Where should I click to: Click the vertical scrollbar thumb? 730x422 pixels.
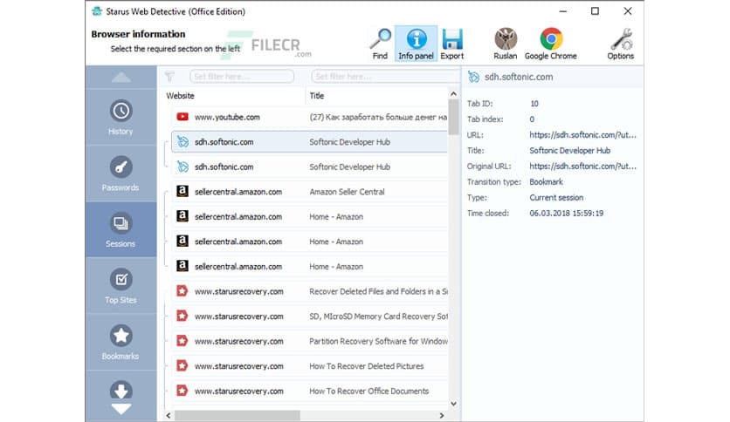pyautogui.click(x=453, y=117)
